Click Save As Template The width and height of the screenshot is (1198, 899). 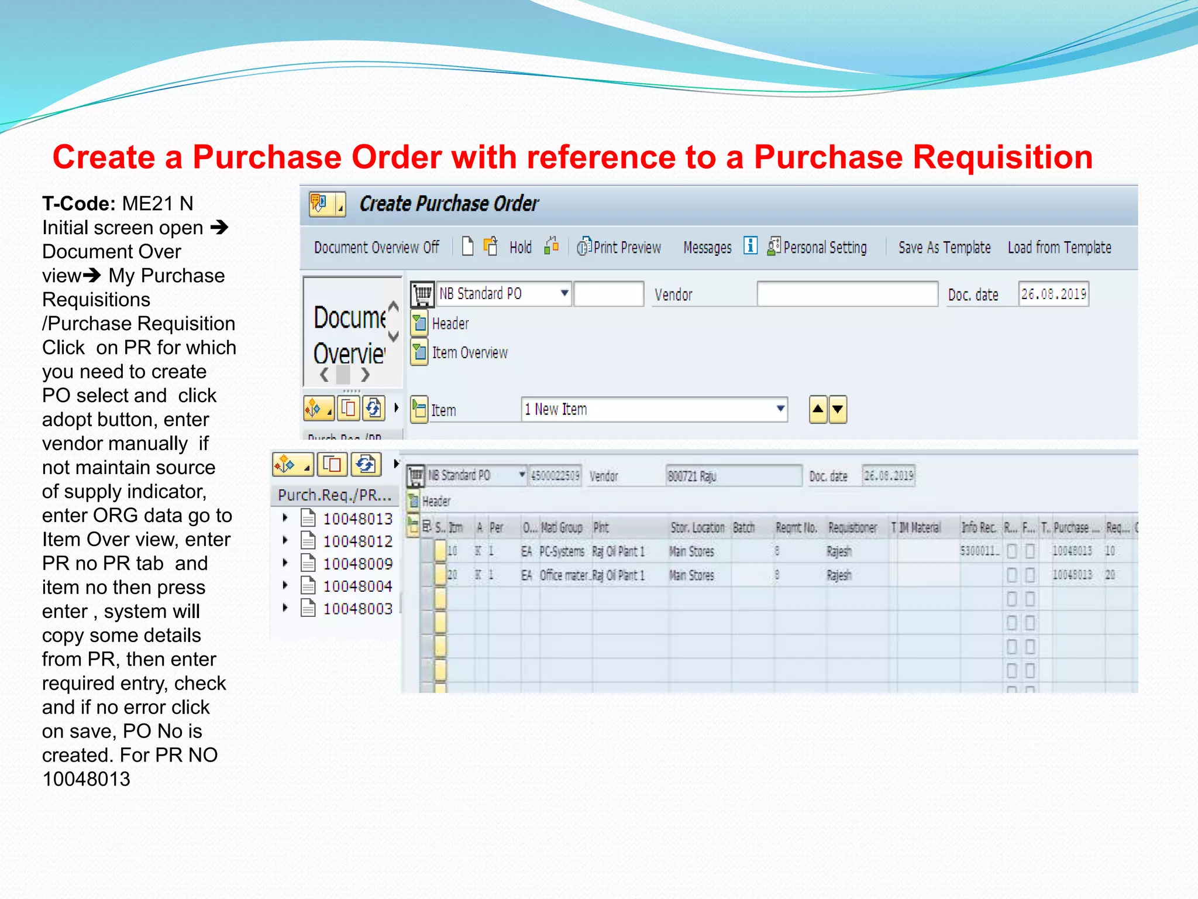(944, 248)
